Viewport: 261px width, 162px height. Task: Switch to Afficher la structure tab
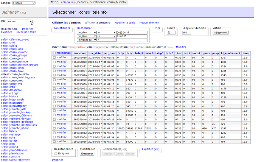point(98,23)
